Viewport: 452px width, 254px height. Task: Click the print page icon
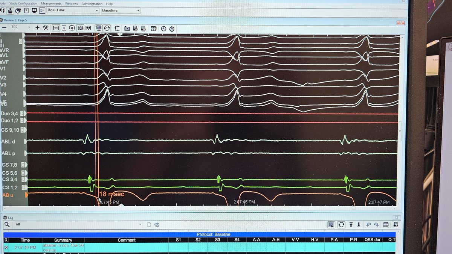pos(135,28)
